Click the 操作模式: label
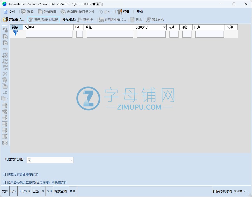 69,20
